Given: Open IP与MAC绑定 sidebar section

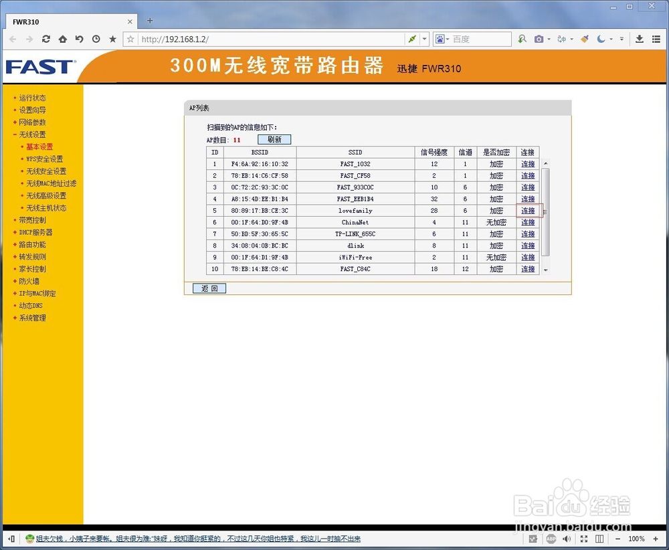Looking at the screenshot, I should tap(37, 294).
